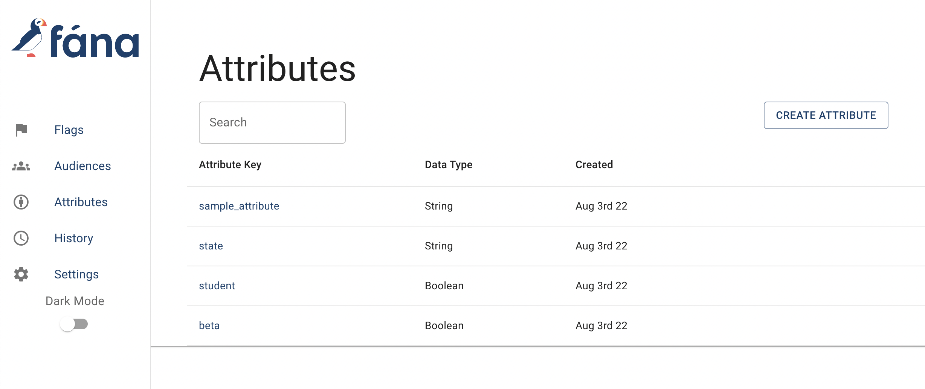
Task: Click the Attributes page heading
Action: [278, 68]
